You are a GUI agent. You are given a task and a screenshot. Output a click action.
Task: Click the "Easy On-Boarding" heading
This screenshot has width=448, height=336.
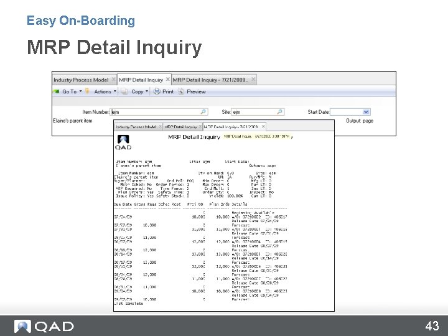point(81,21)
